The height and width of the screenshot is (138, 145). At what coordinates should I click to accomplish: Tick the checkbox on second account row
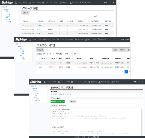coord(37,66)
